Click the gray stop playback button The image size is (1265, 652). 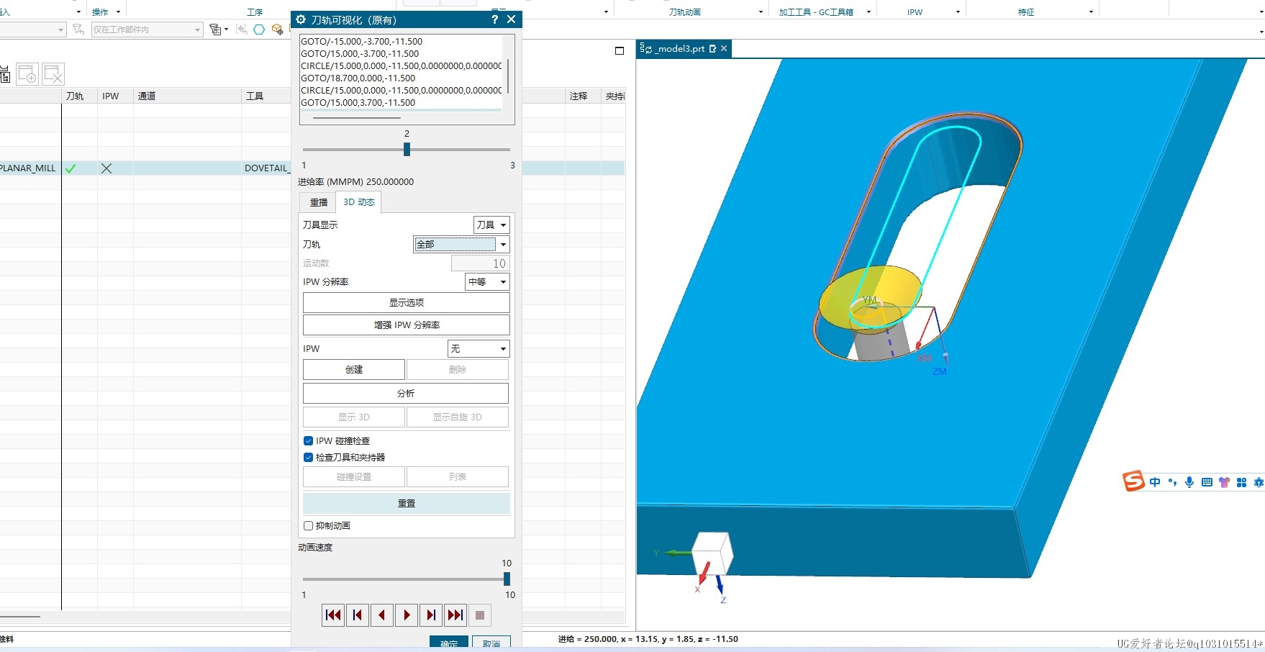480,615
